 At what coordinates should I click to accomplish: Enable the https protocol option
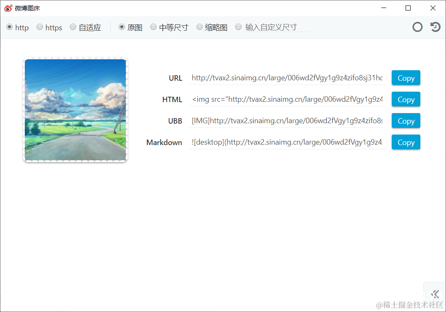39,27
